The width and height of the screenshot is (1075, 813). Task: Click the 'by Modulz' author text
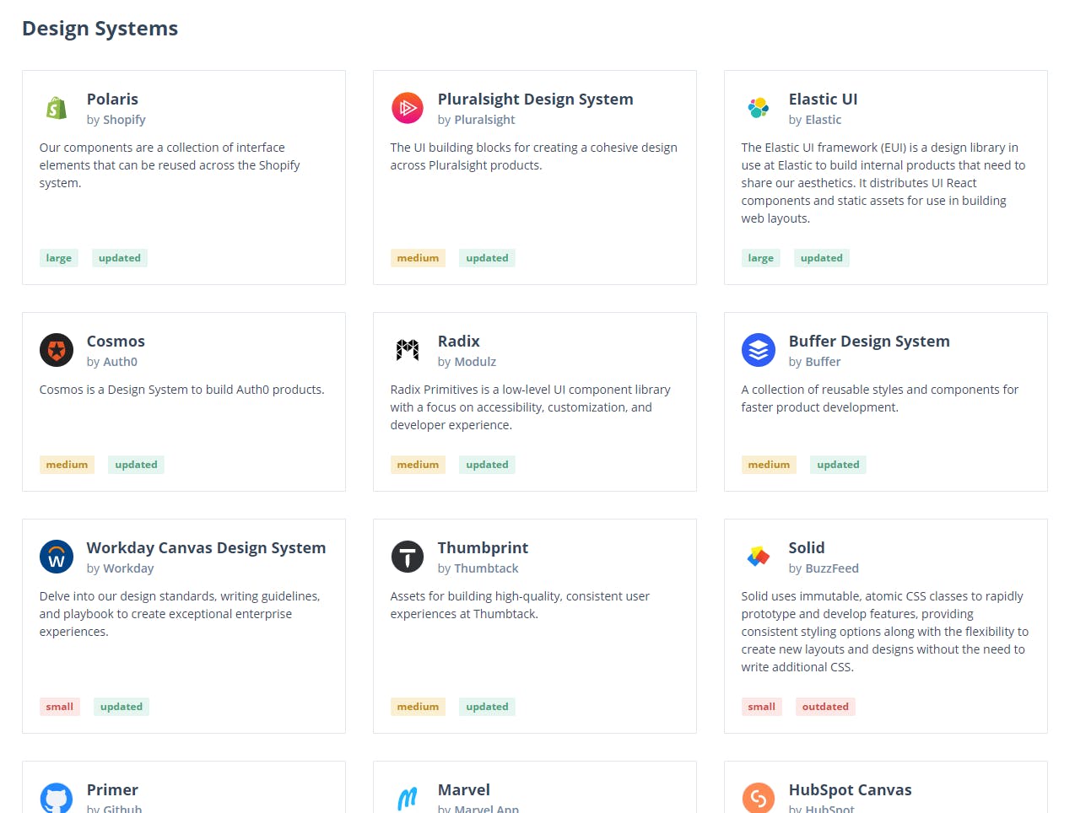pos(467,362)
